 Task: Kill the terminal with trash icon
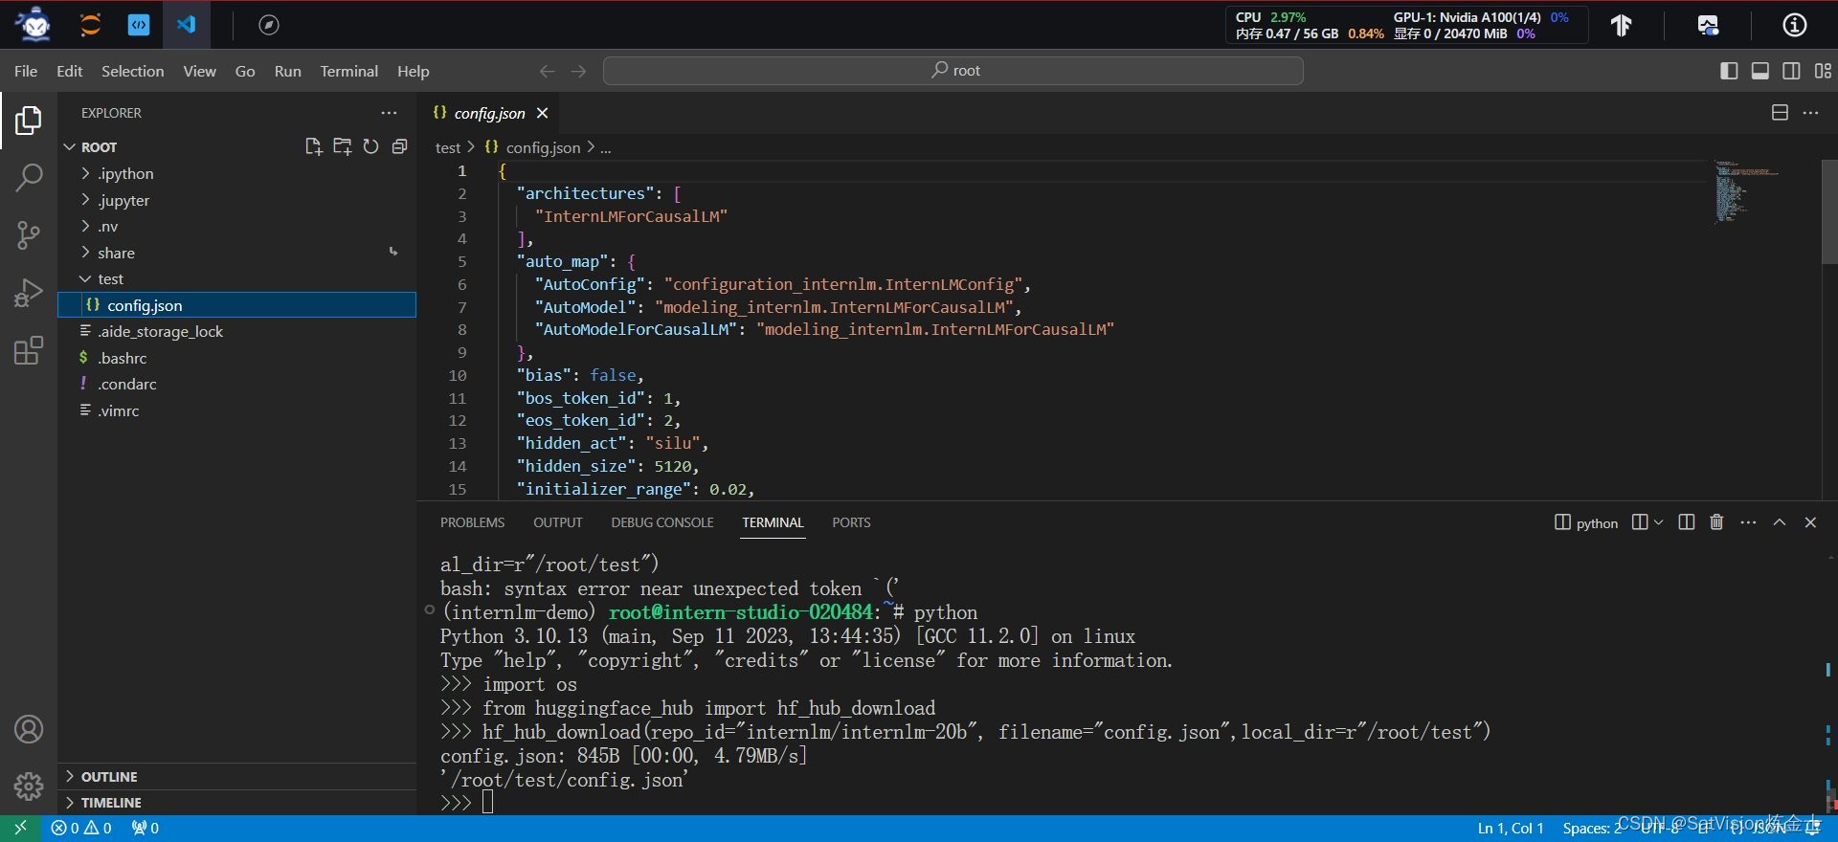coord(1716,522)
